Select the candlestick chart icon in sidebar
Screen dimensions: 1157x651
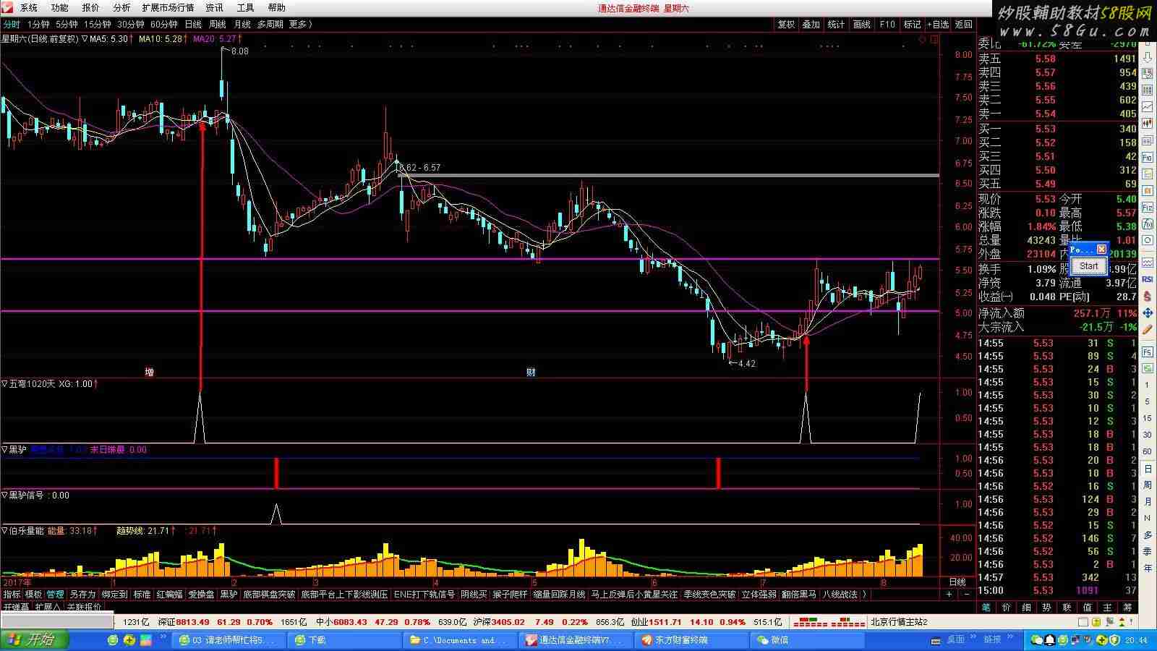pyautogui.click(x=1148, y=123)
